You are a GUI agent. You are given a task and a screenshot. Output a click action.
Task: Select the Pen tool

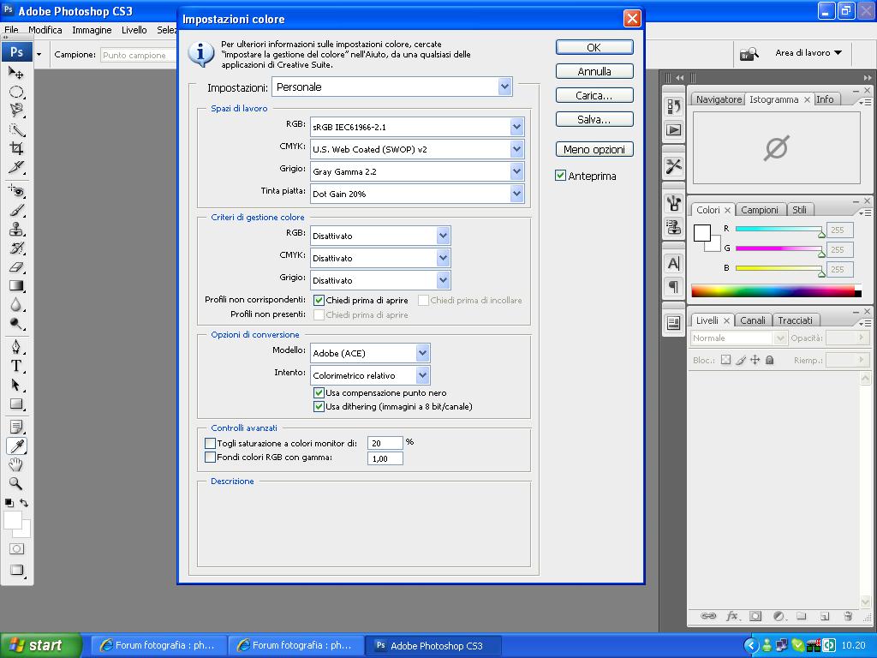coord(16,347)
